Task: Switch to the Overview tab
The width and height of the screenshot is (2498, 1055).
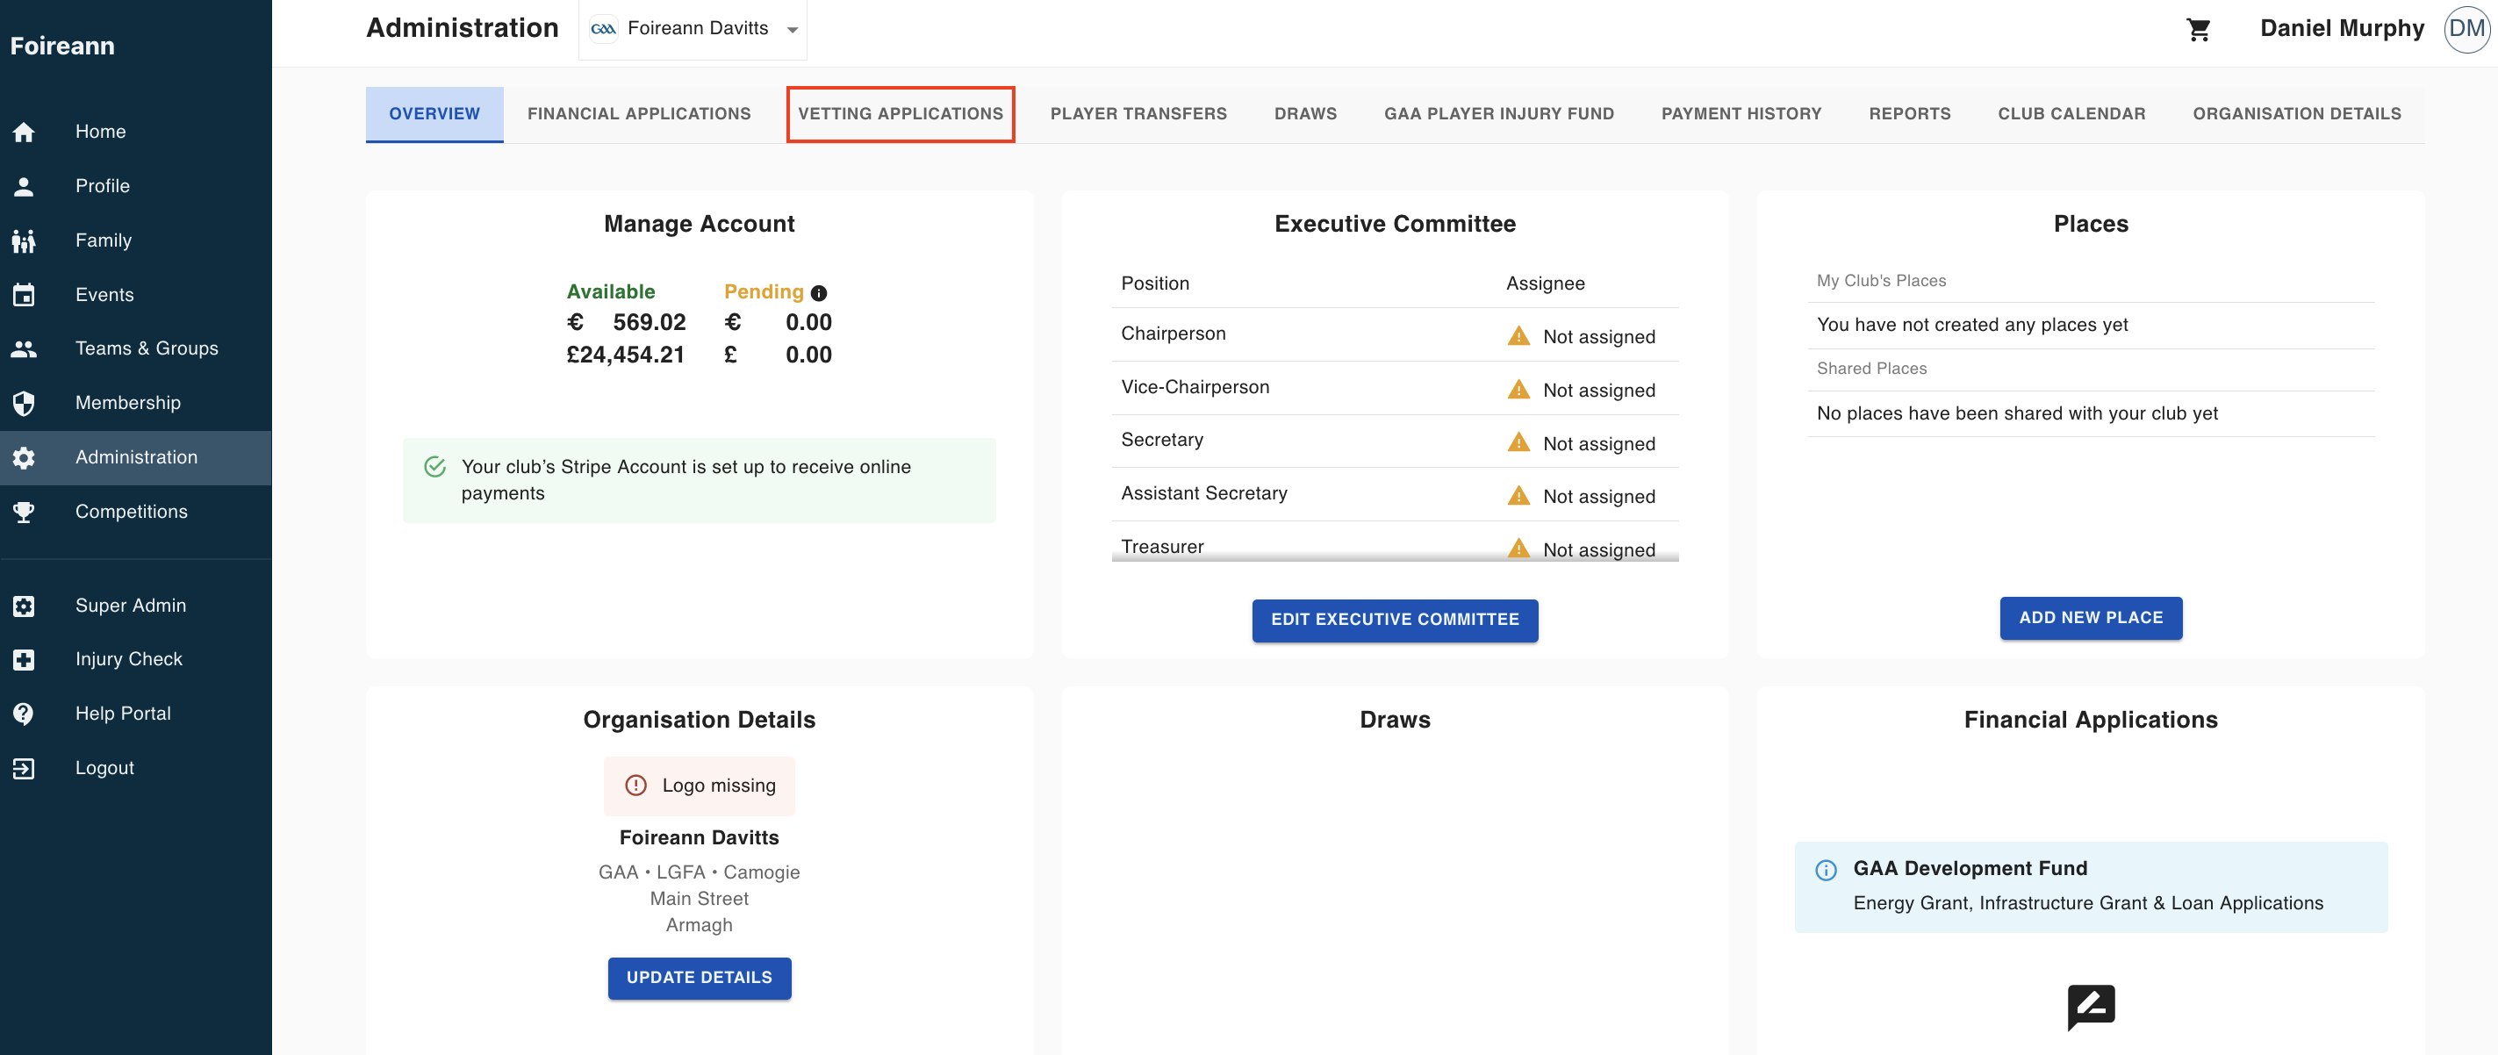Action: (x=434, y=114)
